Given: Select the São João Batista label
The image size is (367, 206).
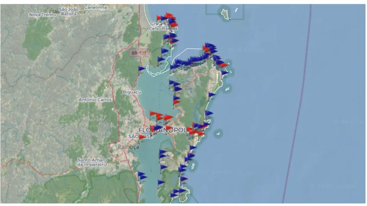Looking at the screenshot, I should [69, 11].
